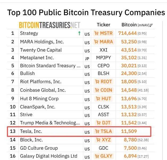This screenshot has width=167, height=160.
Task: Click the cart icon beside DJT ticker
Action: click(99, 123)
